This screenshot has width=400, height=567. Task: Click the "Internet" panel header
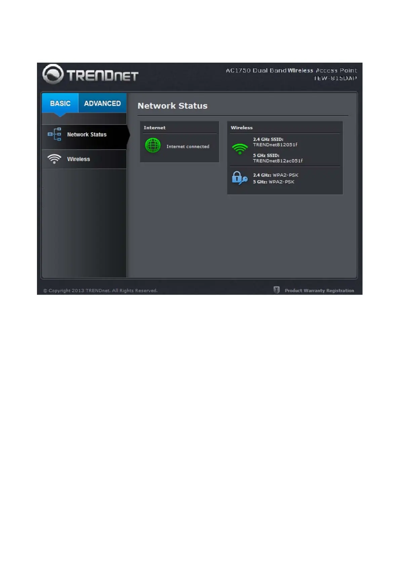click(x=155, y=128)
